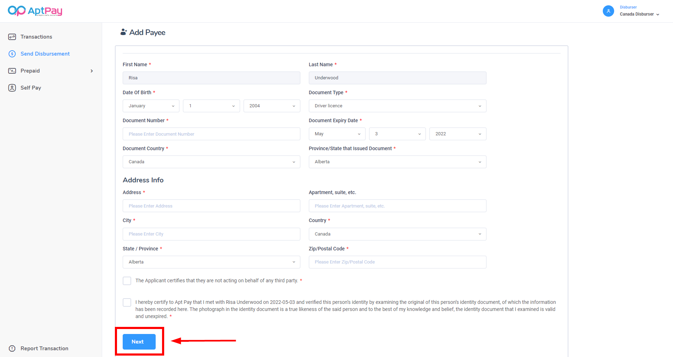The image size is (673, 357).
Task: Open the Report Transaction link
Action: [44, 348]
